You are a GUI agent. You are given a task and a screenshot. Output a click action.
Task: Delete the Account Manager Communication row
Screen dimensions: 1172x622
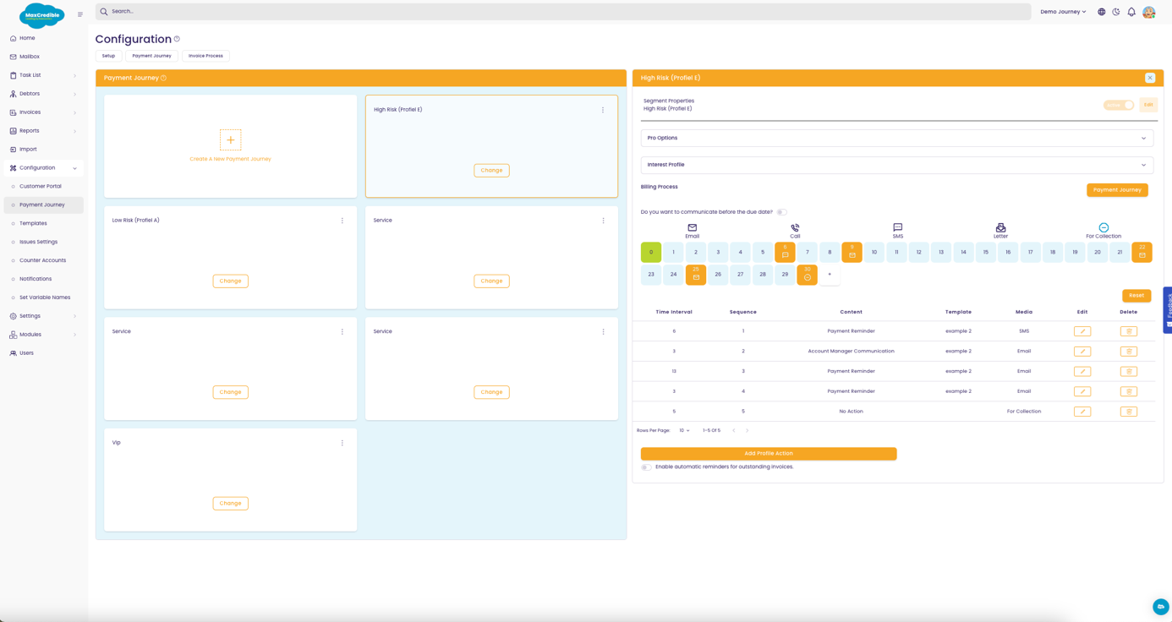click(x=1128, y=352)
